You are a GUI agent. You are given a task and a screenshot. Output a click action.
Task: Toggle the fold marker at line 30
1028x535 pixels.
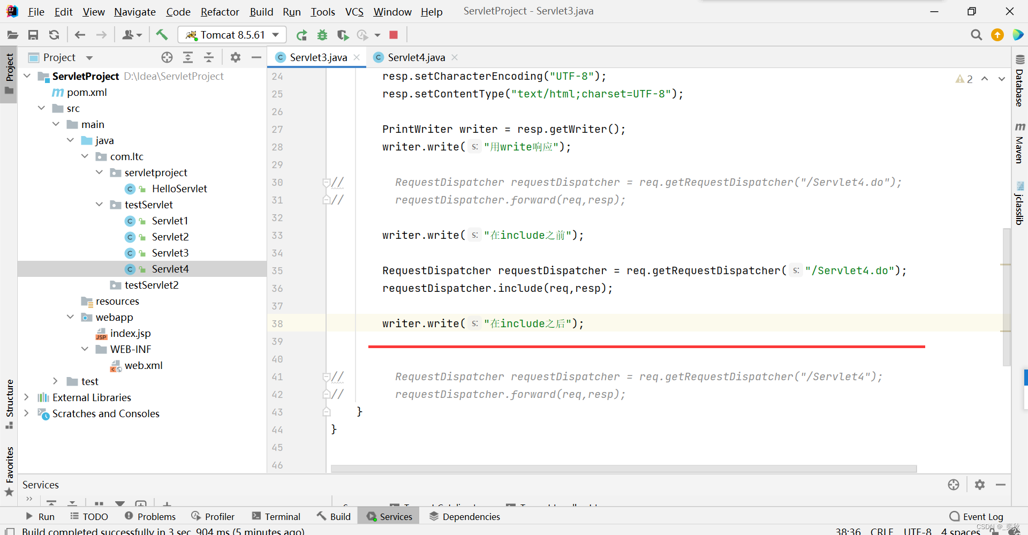coord(326,182)
